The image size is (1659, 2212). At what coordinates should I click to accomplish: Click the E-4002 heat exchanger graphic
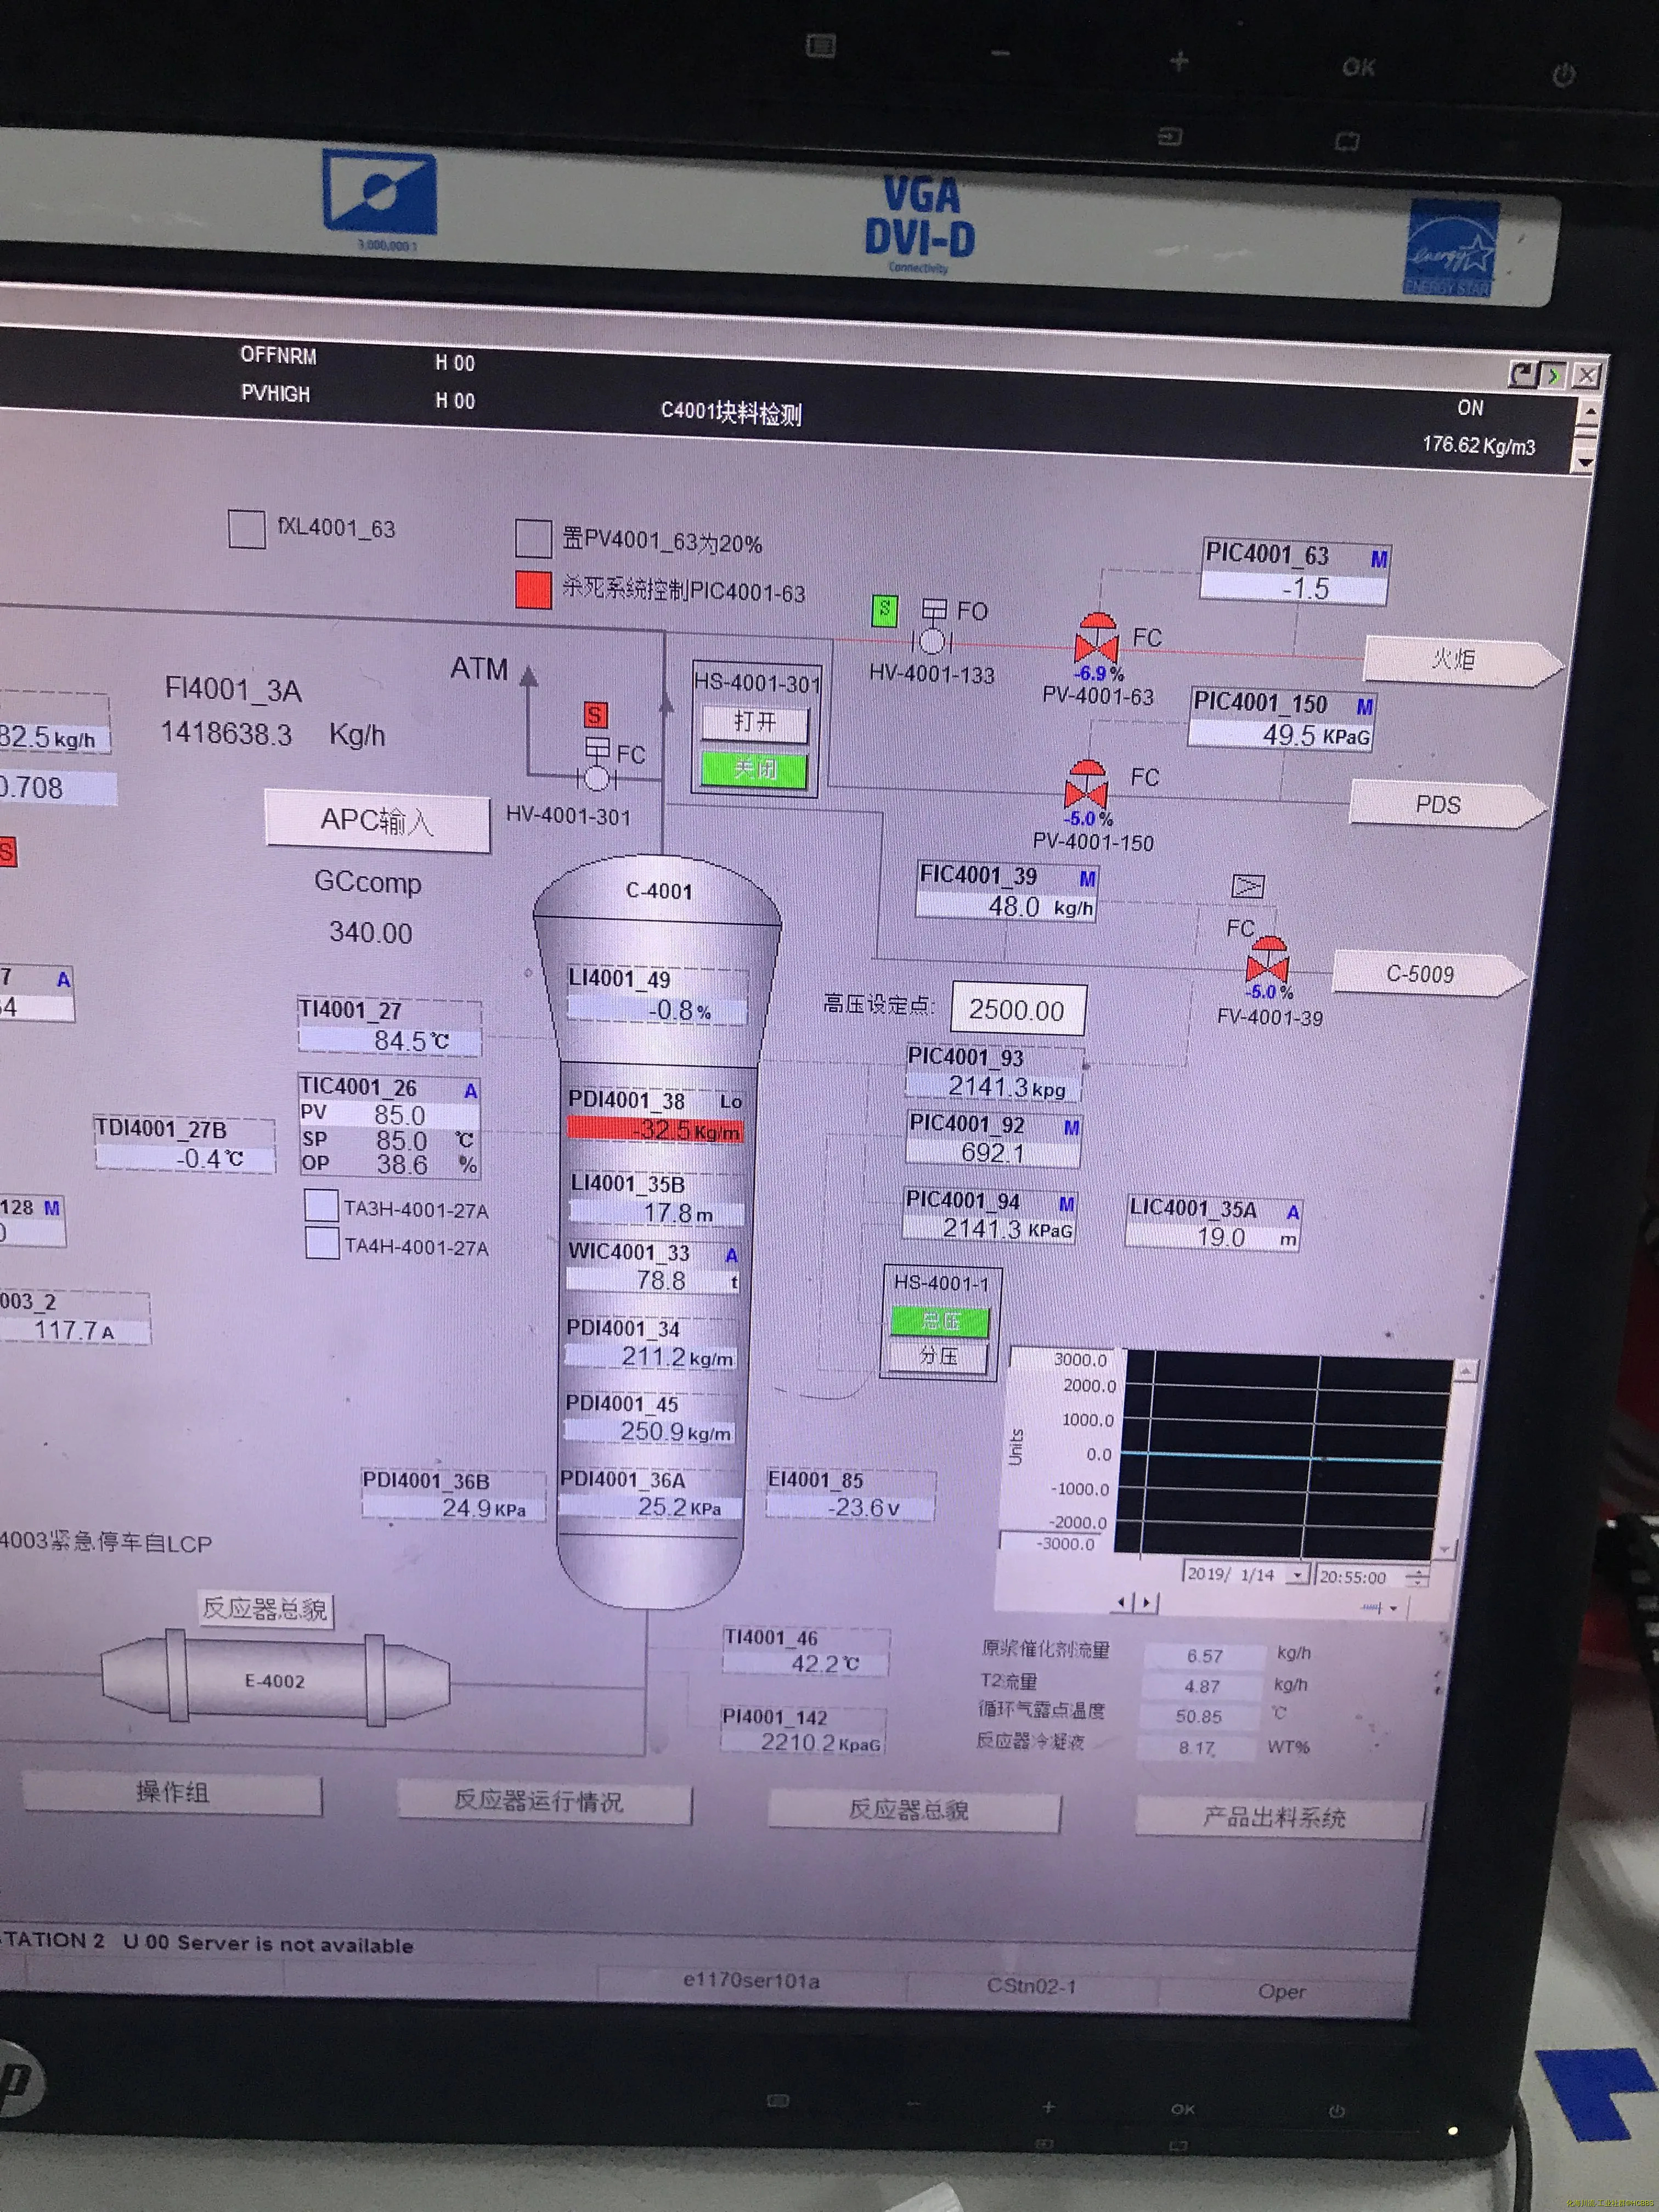pyautogui.click(x=275, y=1681)
